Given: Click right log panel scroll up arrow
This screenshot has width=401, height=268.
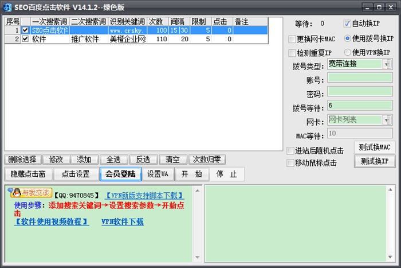Looking at the screenshot, I should pos(390,190).
